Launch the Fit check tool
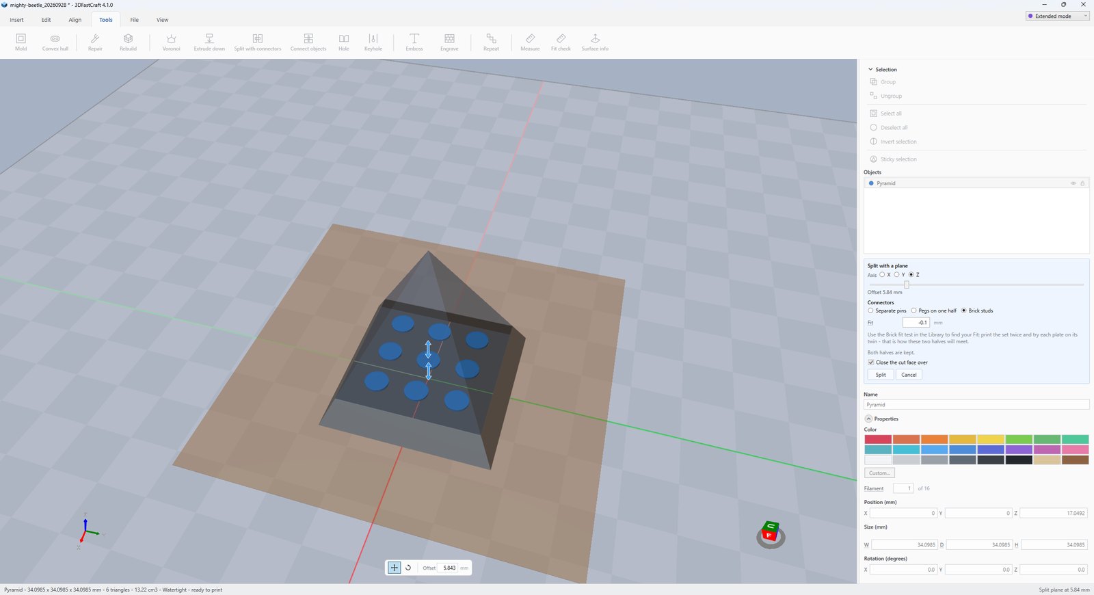Screen dimensions: 1094x595 (561, 42)
